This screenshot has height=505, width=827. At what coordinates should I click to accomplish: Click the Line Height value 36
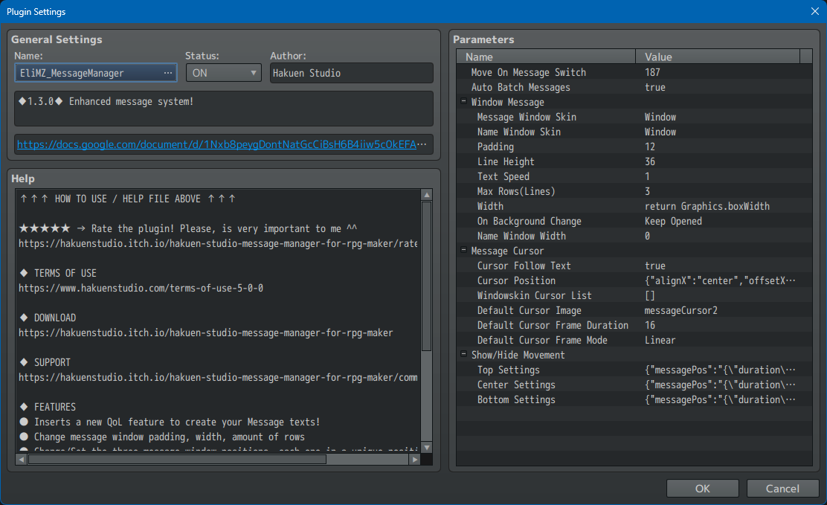(x=650, y=161)
